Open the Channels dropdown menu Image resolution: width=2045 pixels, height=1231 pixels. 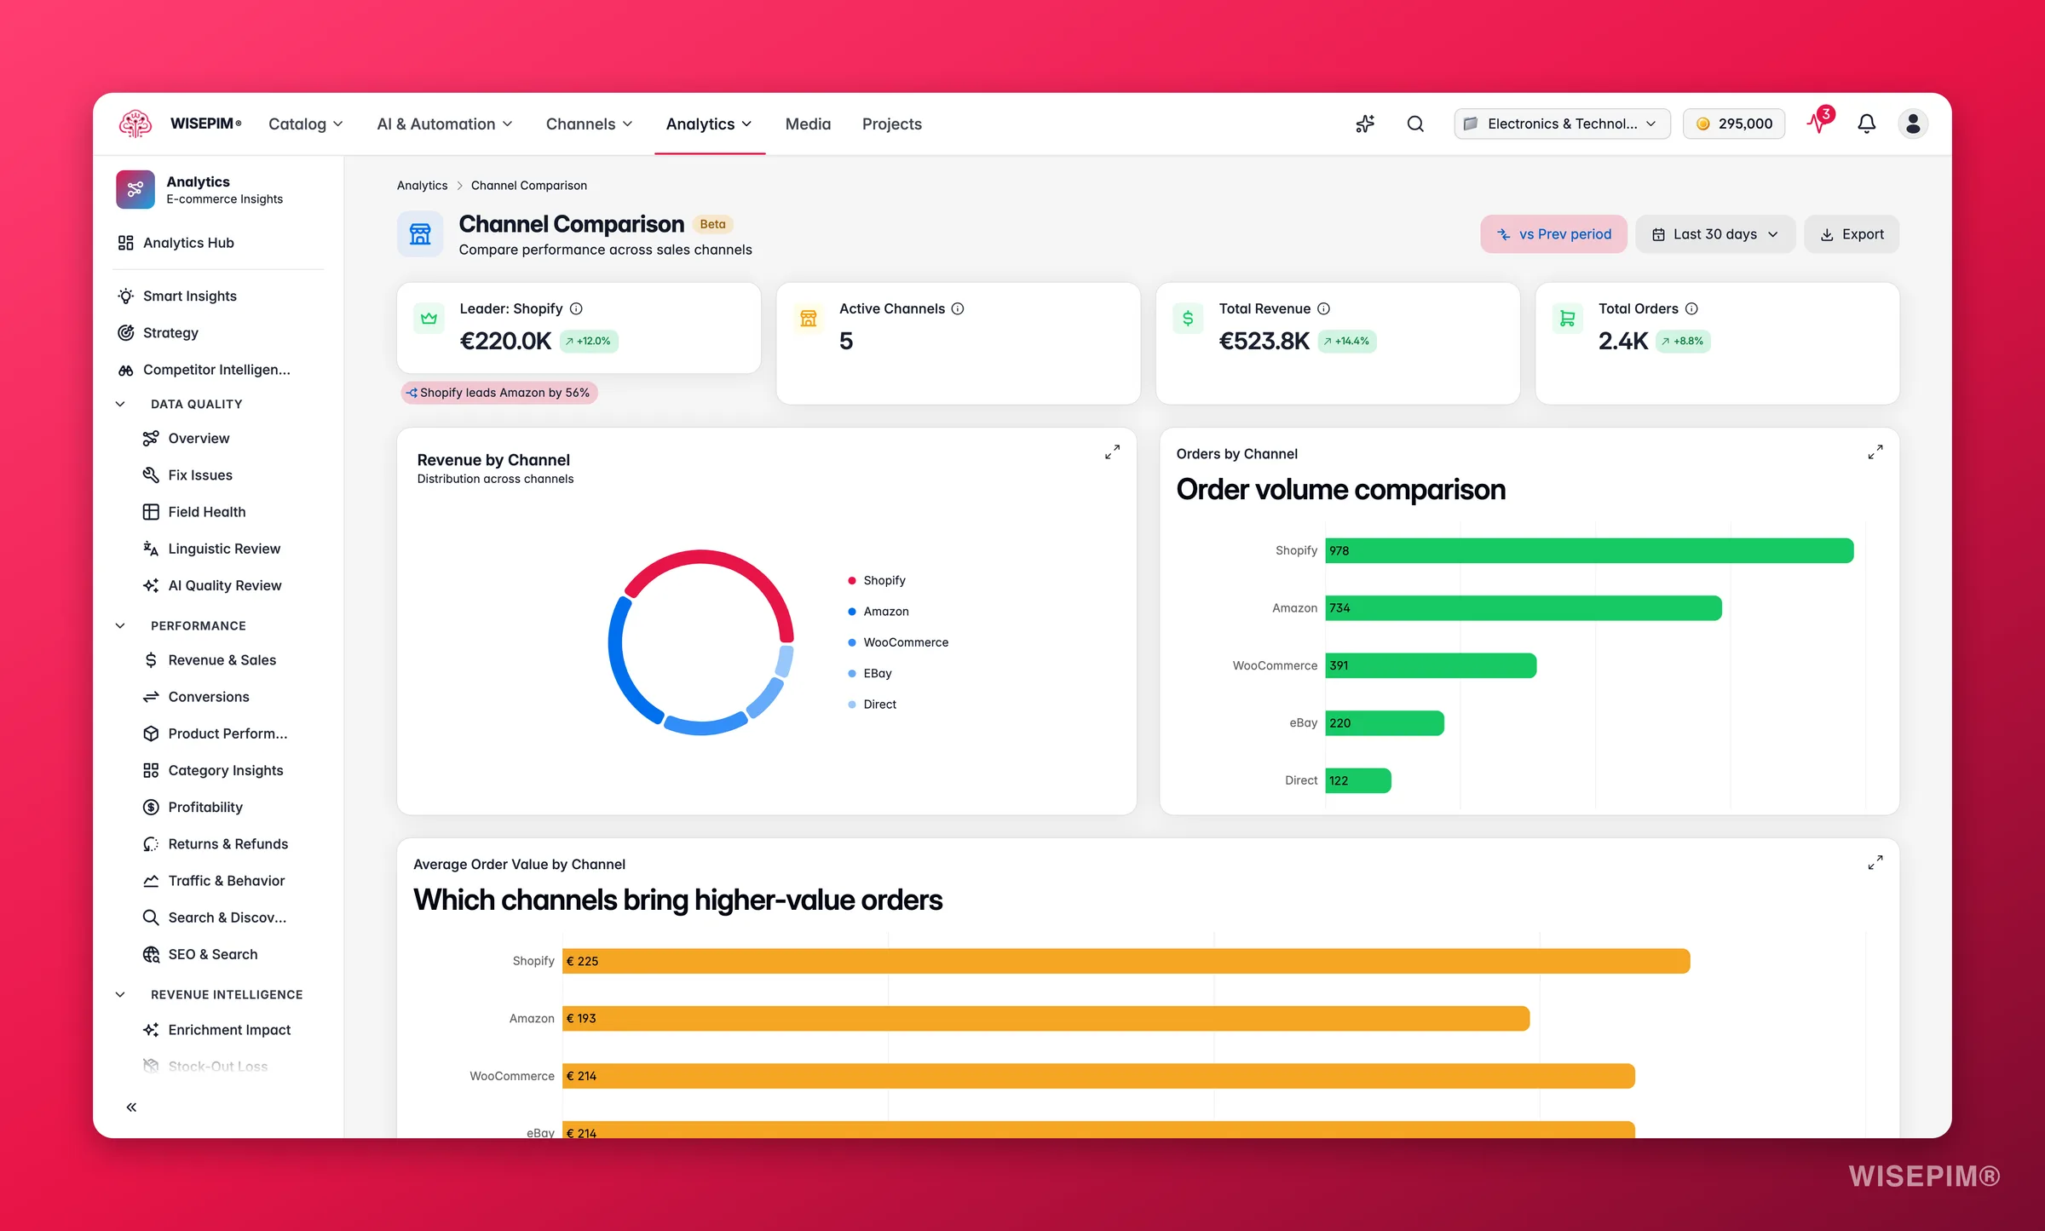tap(589, 124)
